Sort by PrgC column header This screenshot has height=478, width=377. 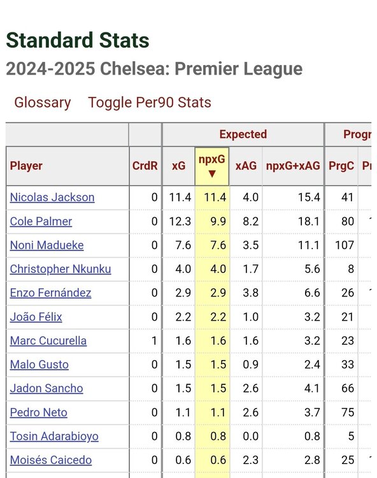[x=341, y=166]
